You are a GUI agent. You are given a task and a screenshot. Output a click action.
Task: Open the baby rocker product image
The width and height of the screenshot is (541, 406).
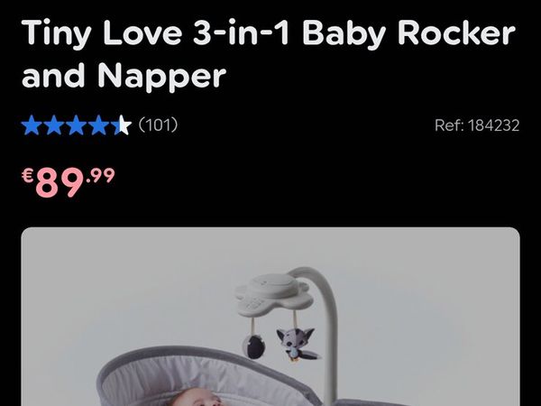[270, 317]
